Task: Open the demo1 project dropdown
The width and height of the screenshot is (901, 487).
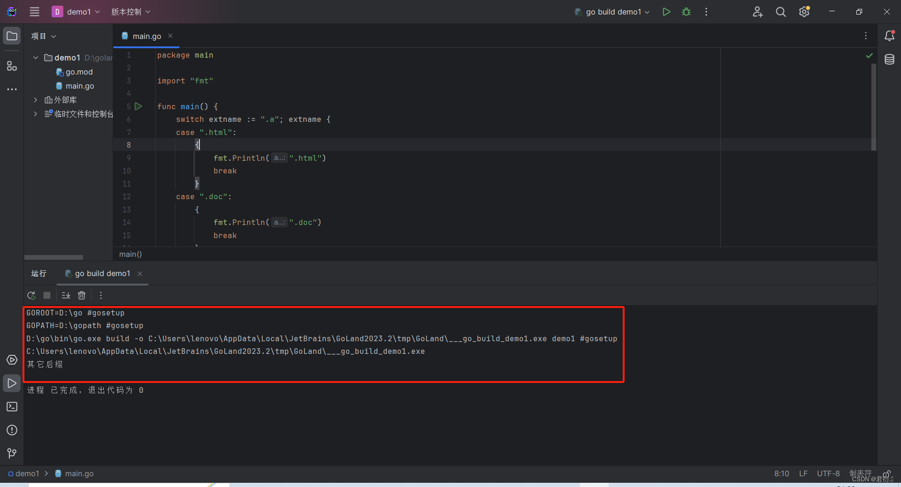Action: [76, 12]
